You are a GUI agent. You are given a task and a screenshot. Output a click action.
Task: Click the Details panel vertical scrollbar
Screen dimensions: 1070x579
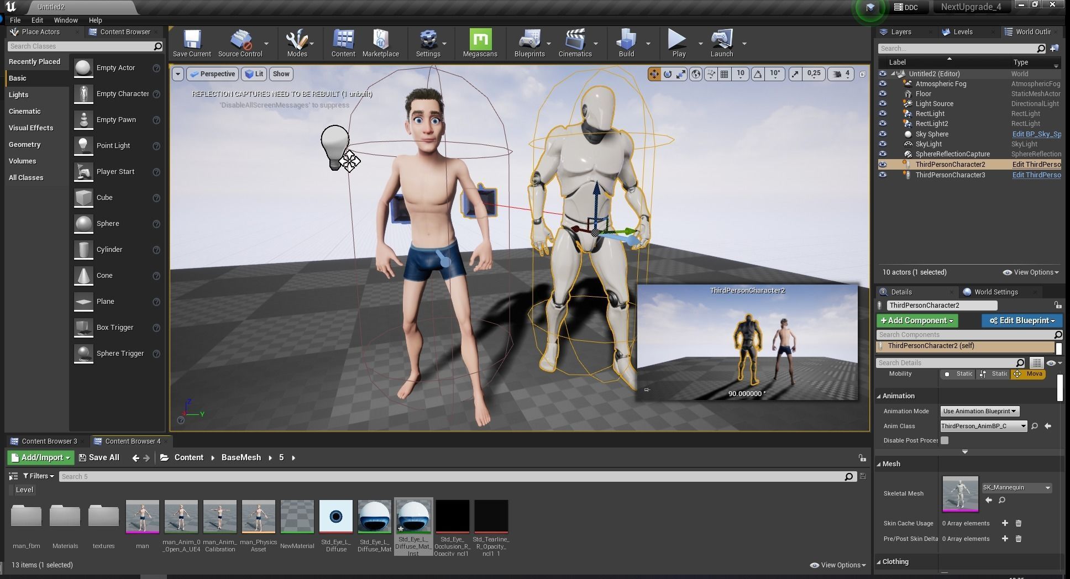coord(1059,387)
